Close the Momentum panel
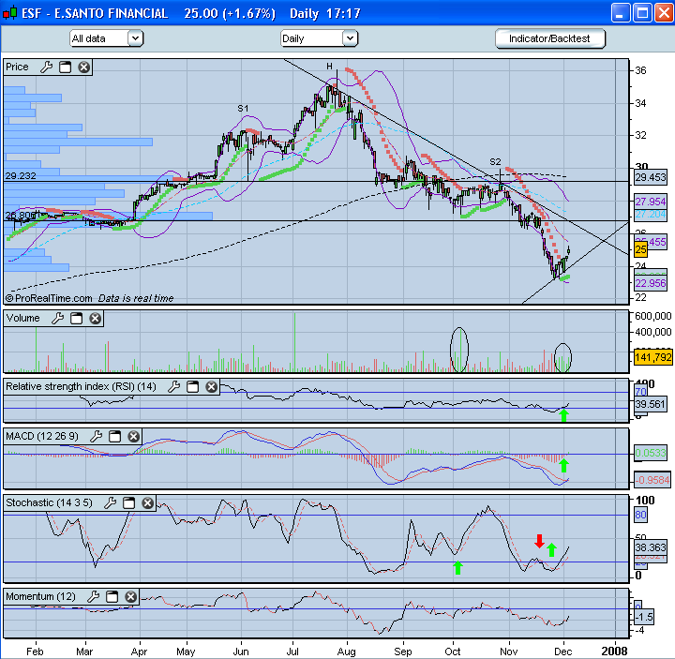Image resolution: width=675 pixels, height=659 pixels. click(x=131, y=596)
